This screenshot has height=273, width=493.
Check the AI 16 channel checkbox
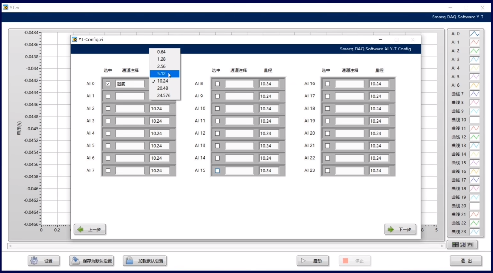pos(327,84)
